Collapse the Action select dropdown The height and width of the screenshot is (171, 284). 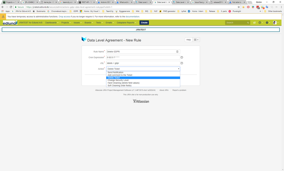[x=143, y=69]
